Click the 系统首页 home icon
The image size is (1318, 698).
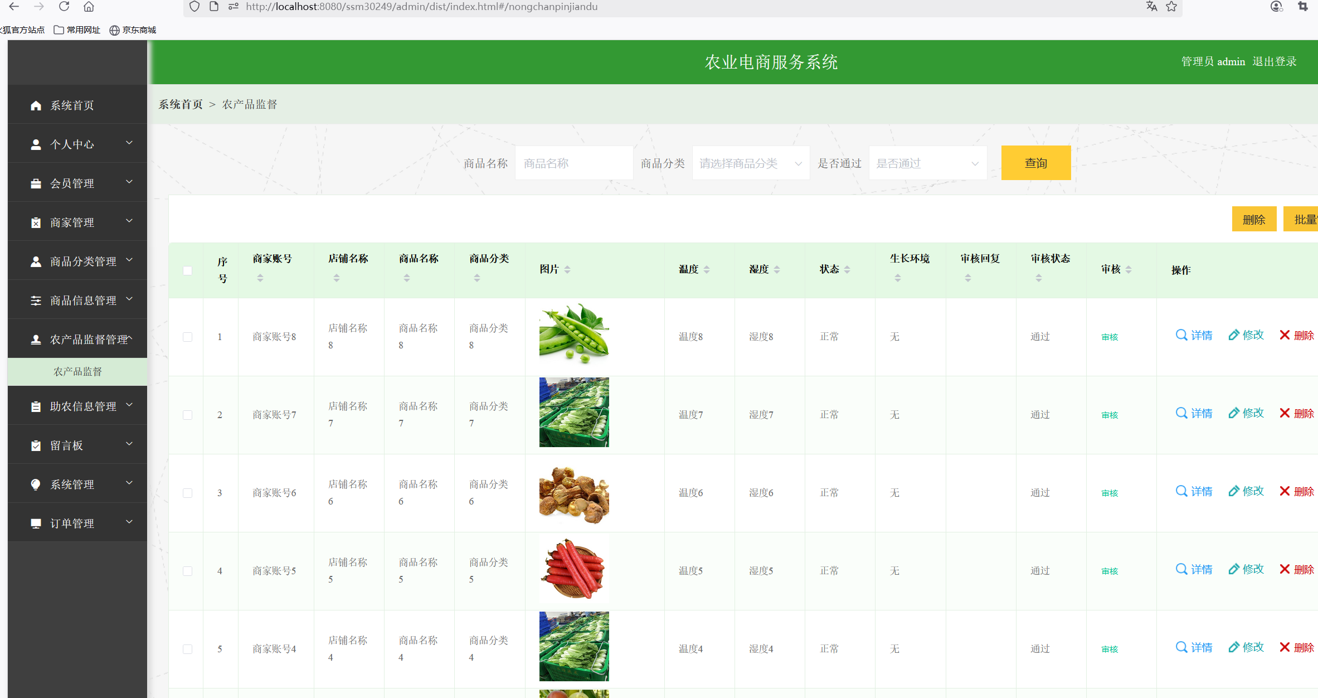point(36,105)
